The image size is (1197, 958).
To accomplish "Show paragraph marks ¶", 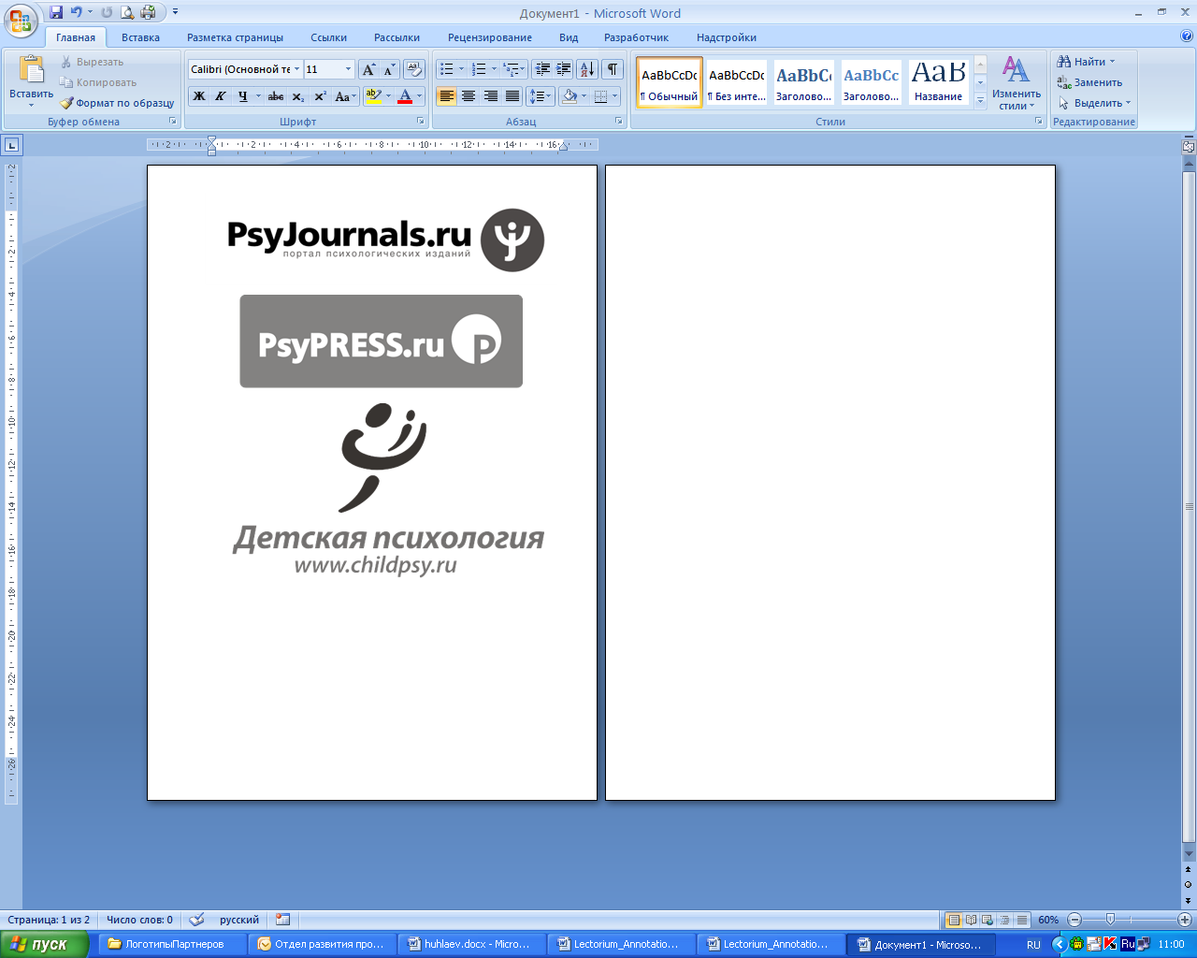I will pyautogui.click(x=613, y=69).
